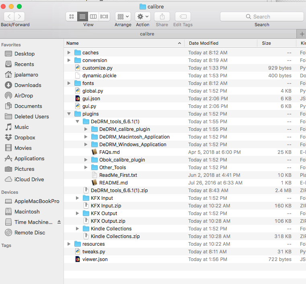Open Documents in the sidebar
Viewport: 306px width, 284px height.
[23, 106]
